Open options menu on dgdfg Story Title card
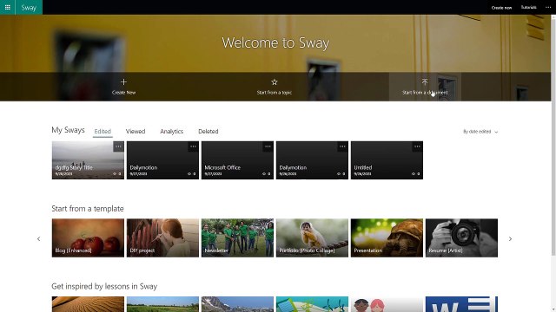556x312 pixels. click(x=118, y=146)
